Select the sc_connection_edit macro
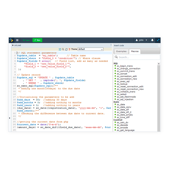Viewport: 169px width, 169px height. [127, 76]
